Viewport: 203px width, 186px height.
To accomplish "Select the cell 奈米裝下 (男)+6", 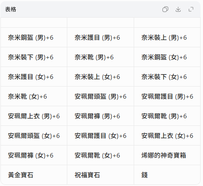I will pyautogui.click(x=34, y=57).
